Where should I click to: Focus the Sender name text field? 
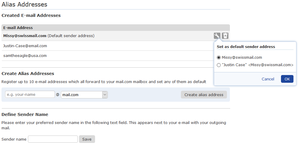point(53,139)
